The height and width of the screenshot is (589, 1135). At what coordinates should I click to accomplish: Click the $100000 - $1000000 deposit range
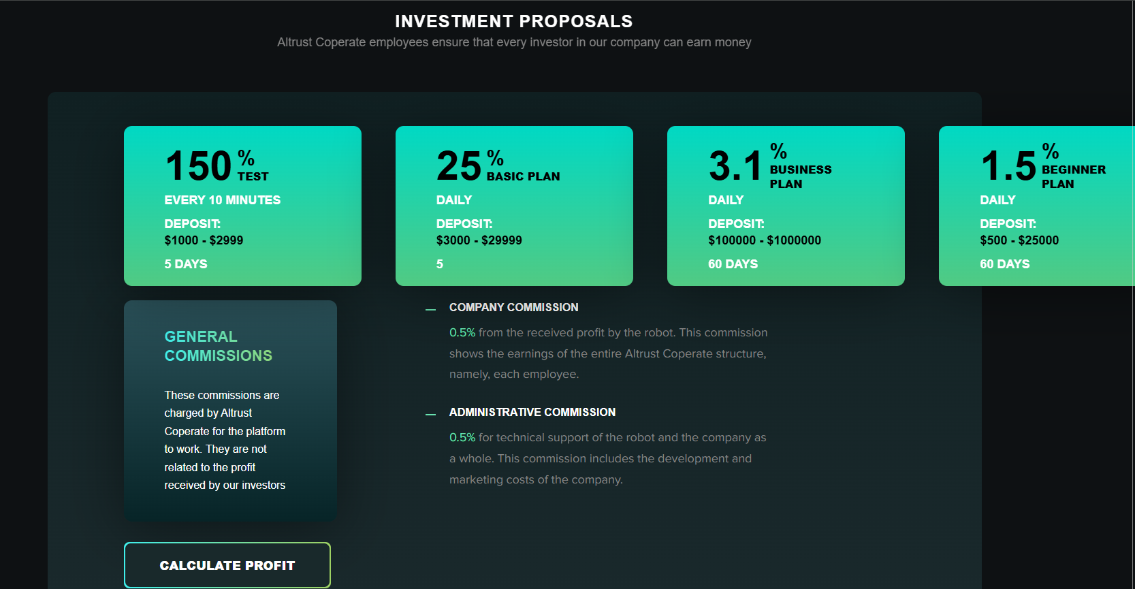click(764, 240)
